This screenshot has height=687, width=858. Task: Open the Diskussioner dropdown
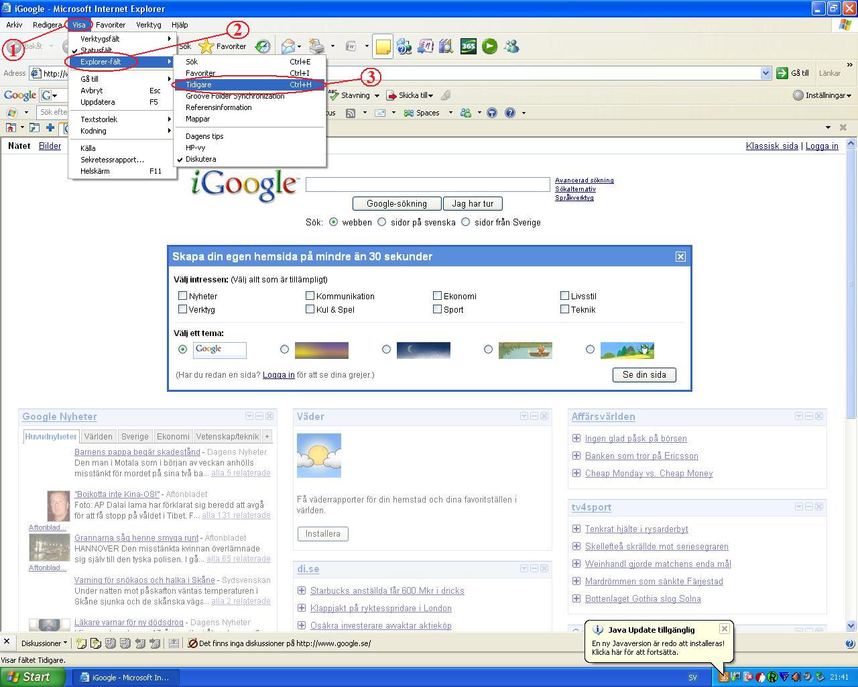[x=44, y=643]
